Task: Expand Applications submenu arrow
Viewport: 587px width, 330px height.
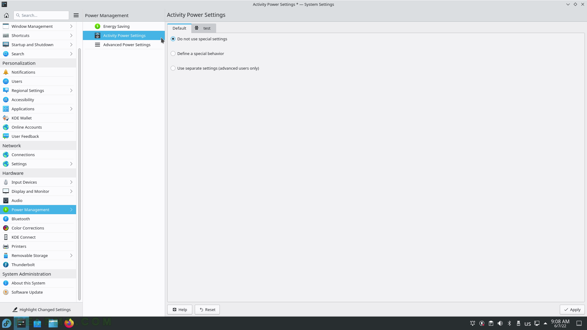Action: click(71, 109)
